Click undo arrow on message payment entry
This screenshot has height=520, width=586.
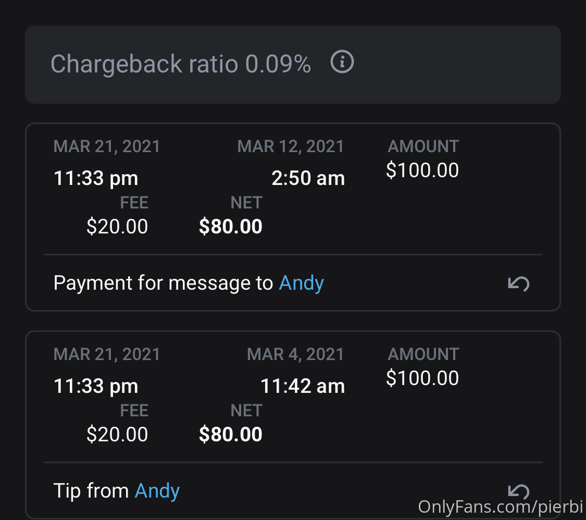pyautogui.click(x=519, y=284)
